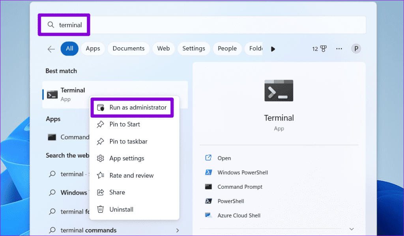
Task: Select App settings in context menu
Action: click(127, 158)
